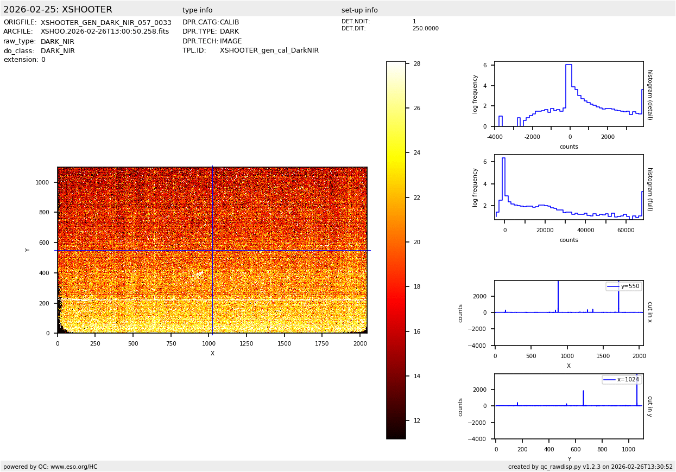The height and width of the screenshot is (472, 676).
Task: Click the raw_type value DARK_NIR
Action: click(58, 42)
